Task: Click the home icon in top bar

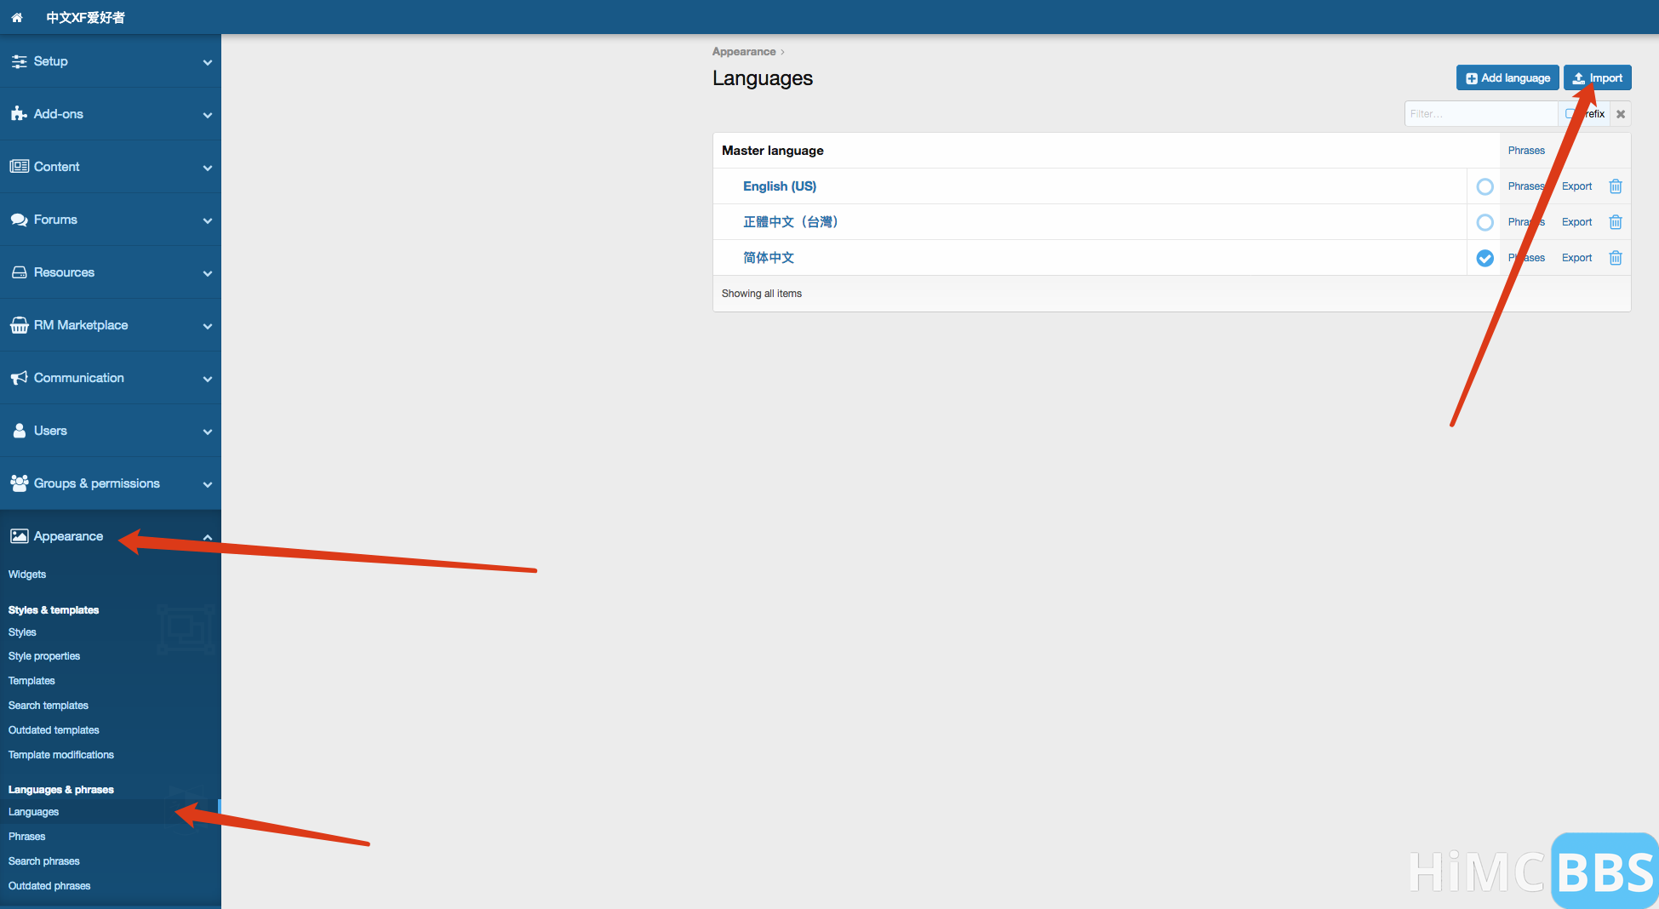Action: coord(17,17)
